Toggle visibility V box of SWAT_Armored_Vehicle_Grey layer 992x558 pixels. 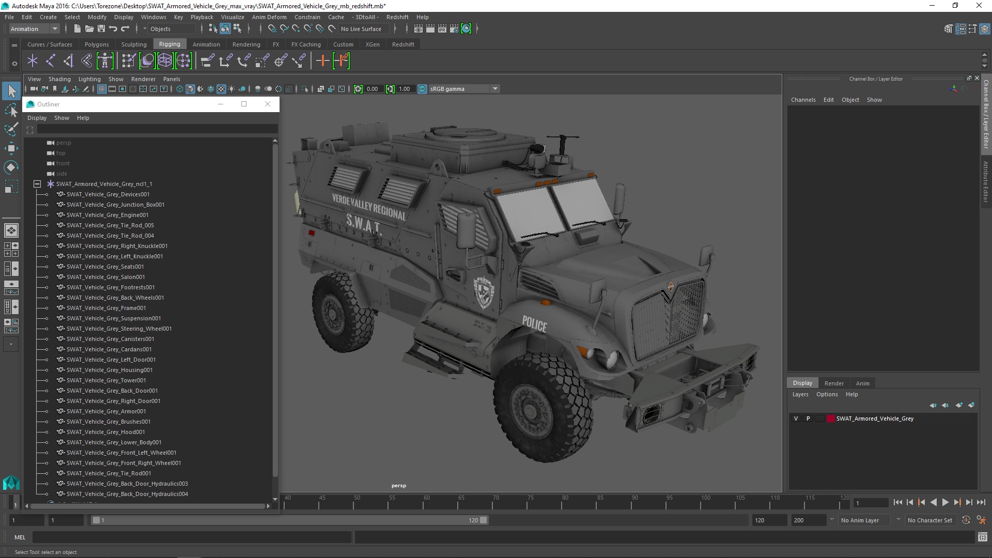[x=796, y=419]
